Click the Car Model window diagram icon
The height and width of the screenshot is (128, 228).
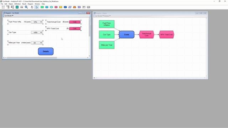4,13
